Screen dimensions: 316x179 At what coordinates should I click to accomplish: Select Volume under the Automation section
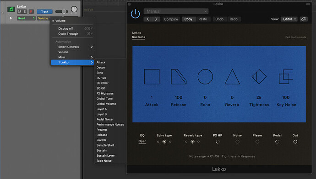pyautogui.click(x=72, y=52)
